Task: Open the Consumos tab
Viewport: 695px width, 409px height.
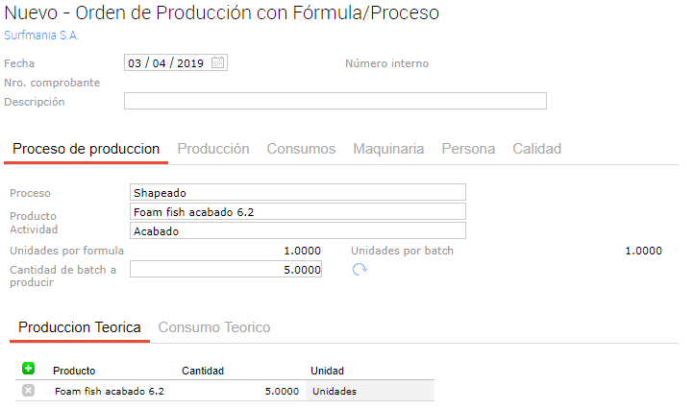Action: (301, 149)
